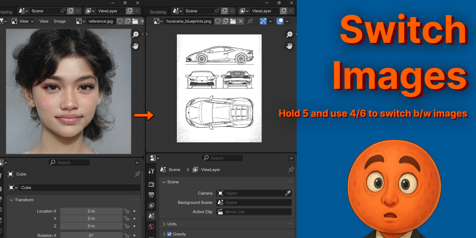The image size is (476, 238).
Task: Open the Tool properties tab (wrench icon)
Action: point(151,171)
